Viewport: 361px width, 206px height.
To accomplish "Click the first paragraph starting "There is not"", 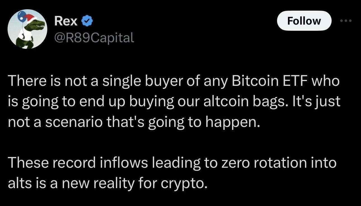I will tap(174, 101).
